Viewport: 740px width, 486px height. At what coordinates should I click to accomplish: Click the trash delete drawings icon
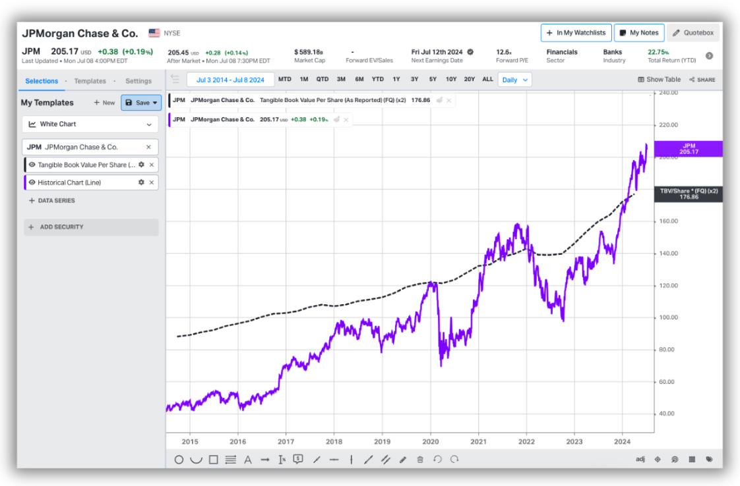420,460
